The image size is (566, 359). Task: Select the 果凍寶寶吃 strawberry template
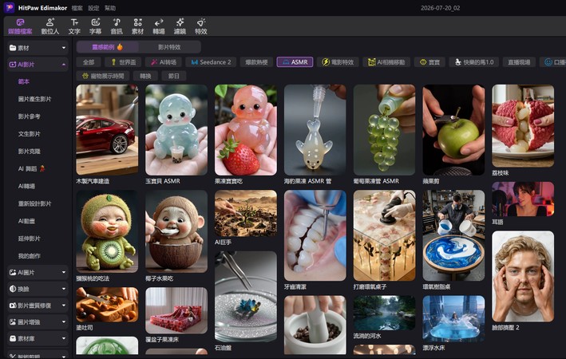pyautogui.click(x=246, y=130)
